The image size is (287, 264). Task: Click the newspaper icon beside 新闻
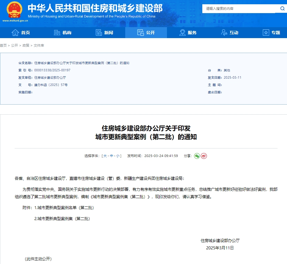[x=99, y=33]
